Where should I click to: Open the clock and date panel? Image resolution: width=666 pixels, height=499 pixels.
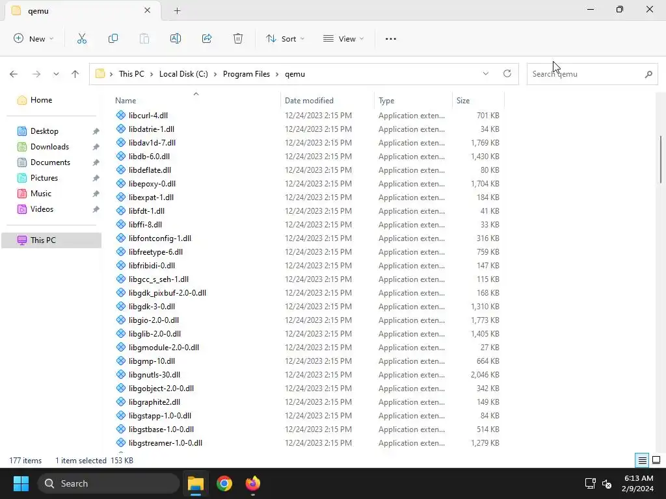point(637,483)
